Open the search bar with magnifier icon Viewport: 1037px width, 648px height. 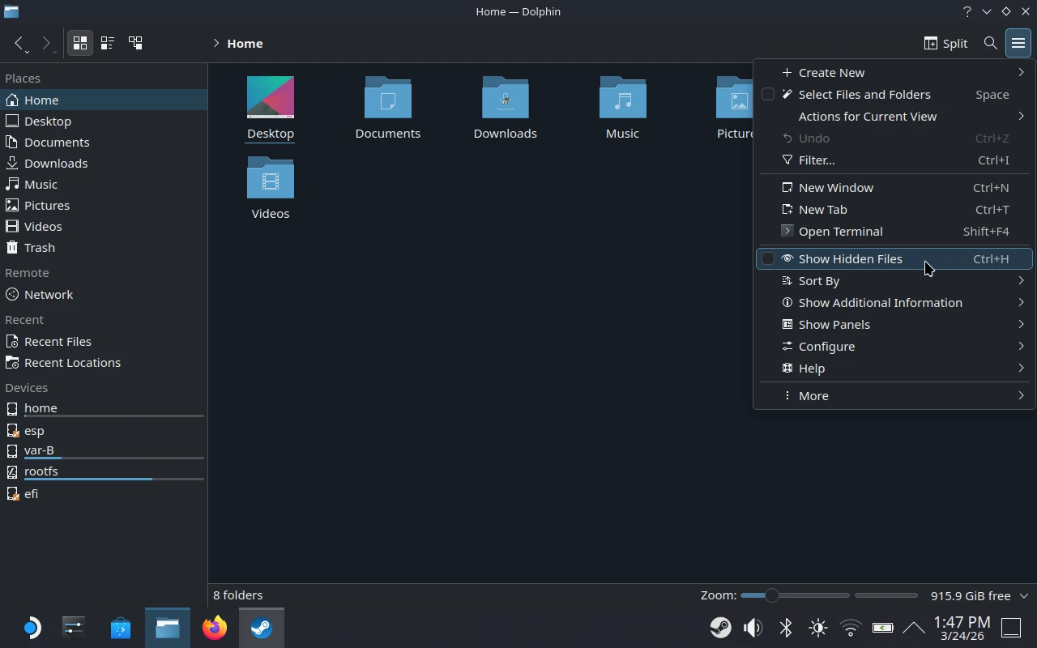(x=990, y=43)
